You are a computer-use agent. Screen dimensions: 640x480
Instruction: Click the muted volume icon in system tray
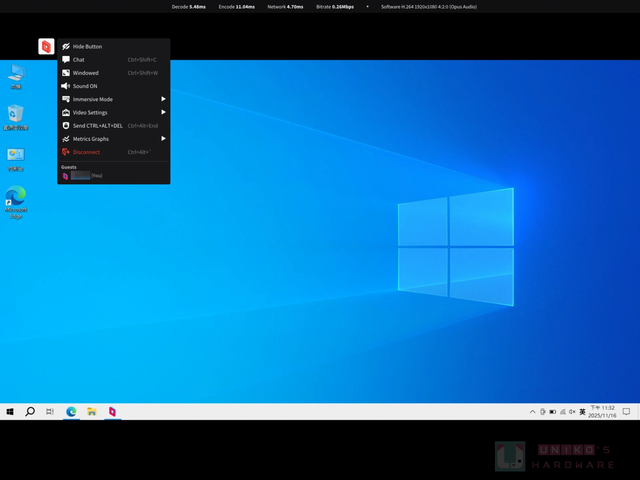point(572,412)
